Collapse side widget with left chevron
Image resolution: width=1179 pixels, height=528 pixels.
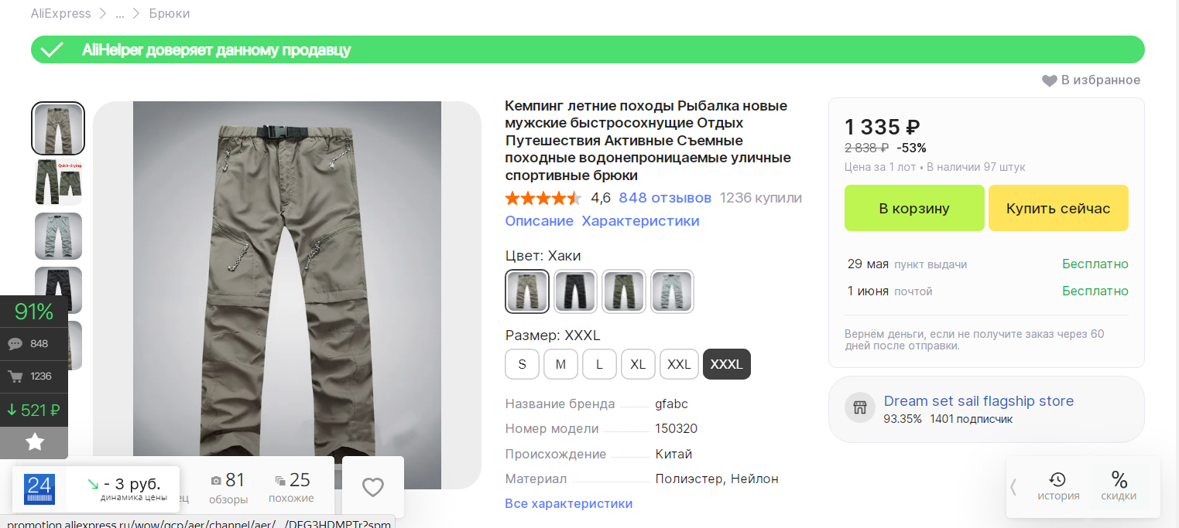click(x=1013, y=487)
